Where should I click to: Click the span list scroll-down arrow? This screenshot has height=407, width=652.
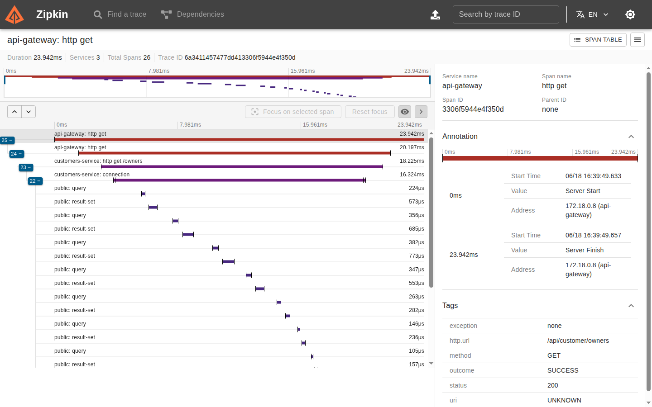pyautogui.click(x=431, y=363)
